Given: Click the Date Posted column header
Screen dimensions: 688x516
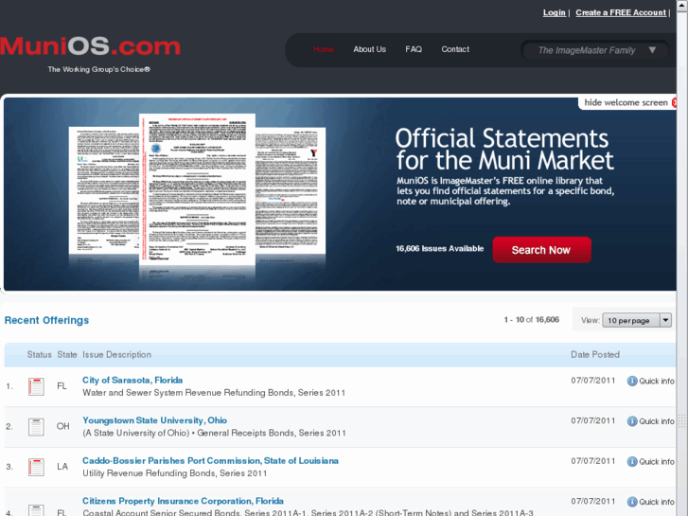Looking at the screenshot, I should [595, 354].
